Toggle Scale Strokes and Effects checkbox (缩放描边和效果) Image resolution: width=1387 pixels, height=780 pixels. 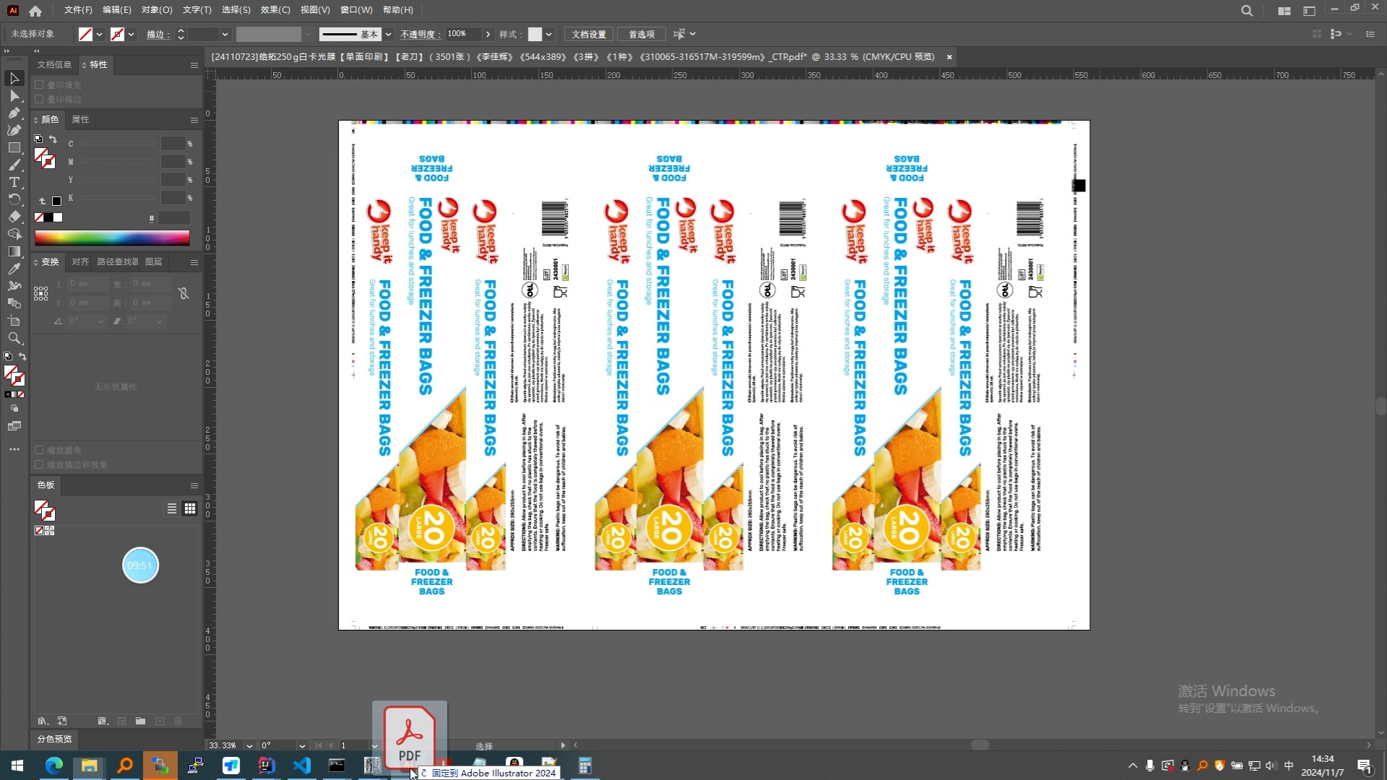pos(40,464)
